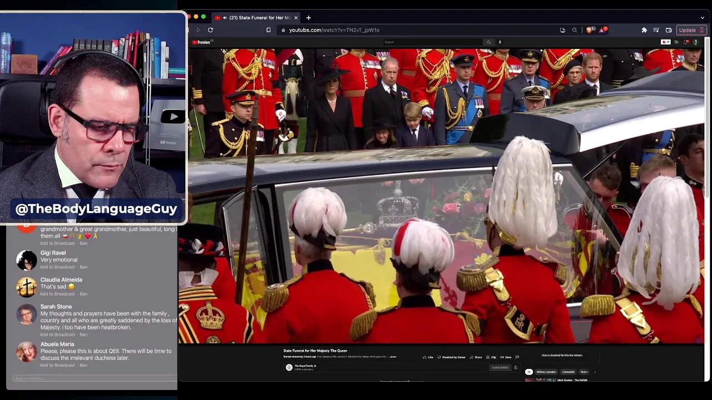Click the YouTube search field
712x400 pixels.
coord(433,42)
